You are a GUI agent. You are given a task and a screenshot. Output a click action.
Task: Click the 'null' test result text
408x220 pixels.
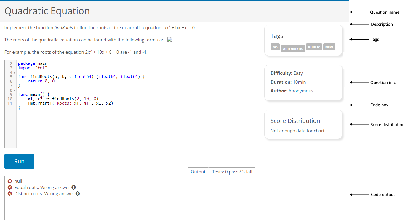18,181
